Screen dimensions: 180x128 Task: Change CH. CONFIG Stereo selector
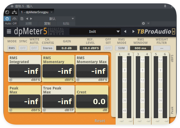[48, 48]
